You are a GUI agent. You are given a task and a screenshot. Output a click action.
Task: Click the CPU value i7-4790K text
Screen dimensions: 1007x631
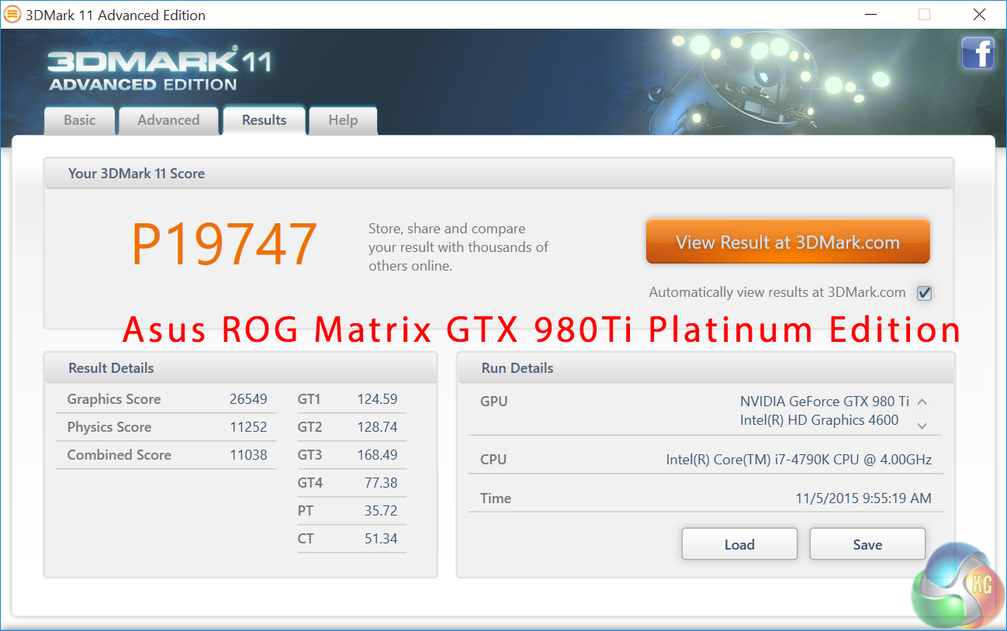[799, 460]
